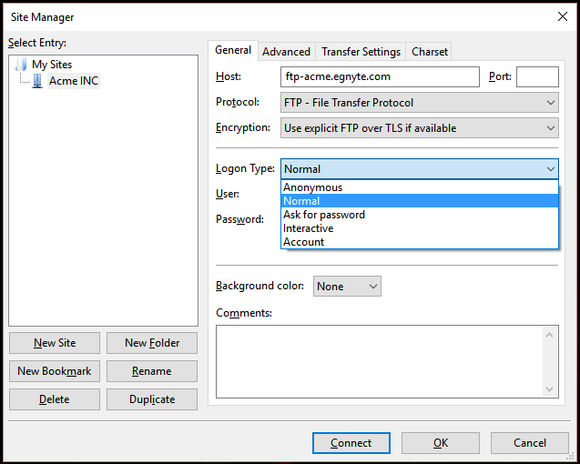The height and width of the screenshot is (464, 580).
Task: Choose Anonymous logon type
Action: point(312,187)
